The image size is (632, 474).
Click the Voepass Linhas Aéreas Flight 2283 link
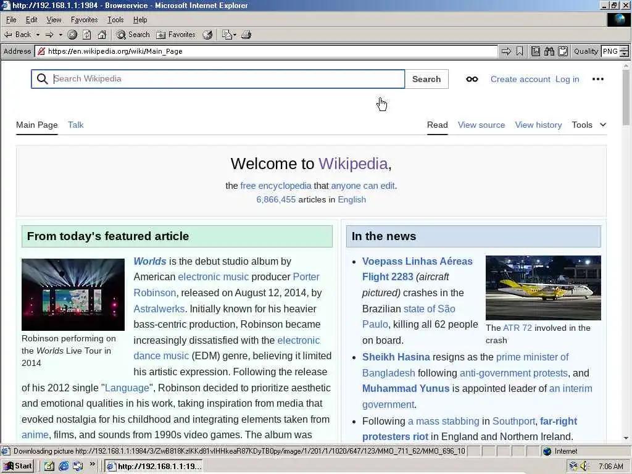(x=417, y=269)
